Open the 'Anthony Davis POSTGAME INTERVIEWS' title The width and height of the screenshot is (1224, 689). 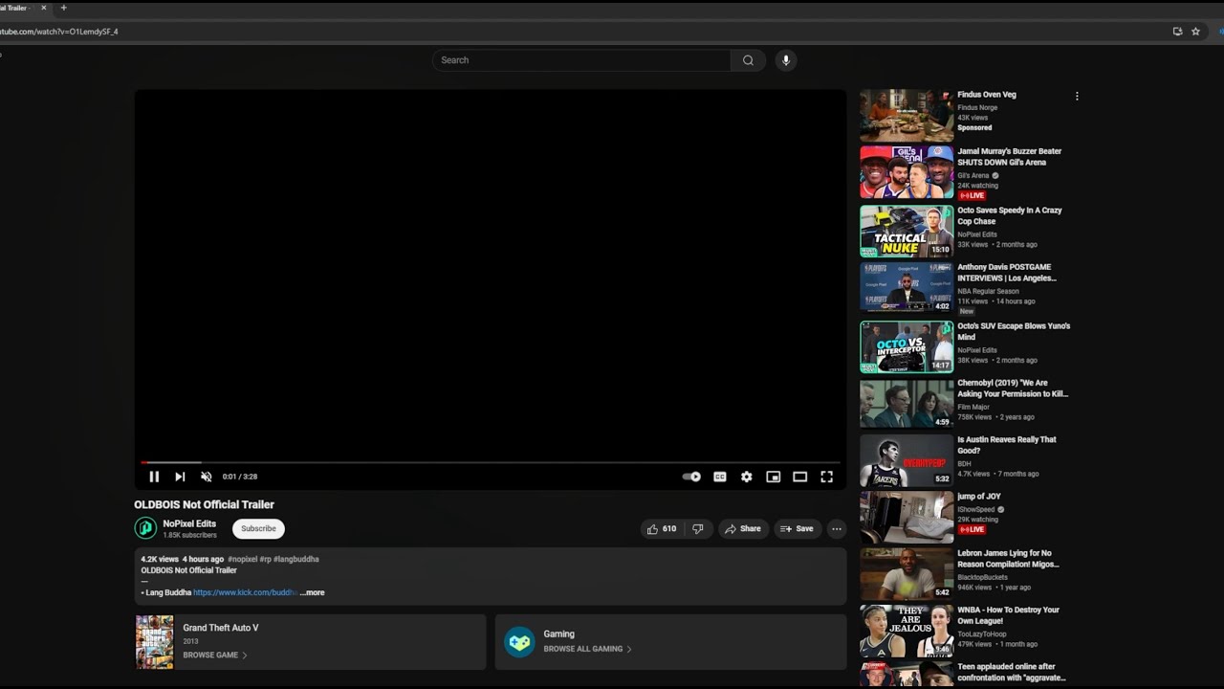point(1007,273)
